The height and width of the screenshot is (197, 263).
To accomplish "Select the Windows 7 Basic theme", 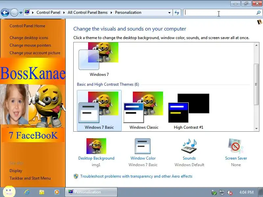I will pyautogui.click(x=99, y=110).
